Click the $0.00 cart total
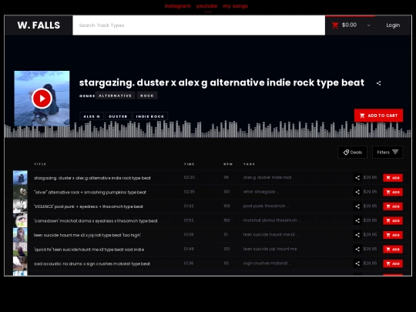 tap(350, 25)
